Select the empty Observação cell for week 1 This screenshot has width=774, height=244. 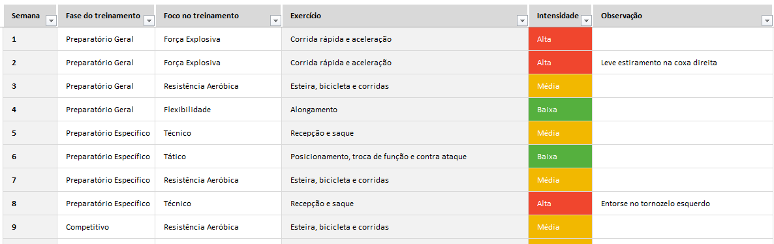(x=683, y=39)
